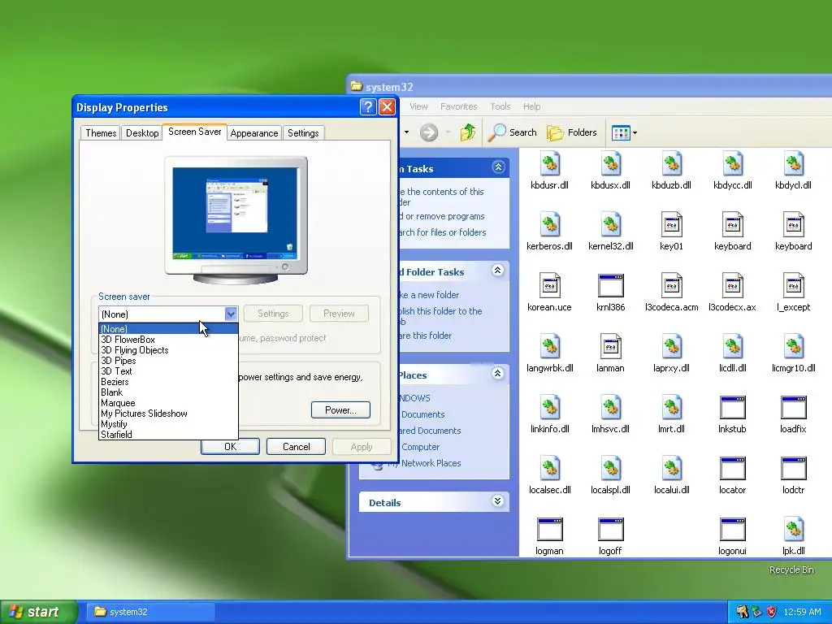The image size is (832, 624).
Task: Select the kerberos.dll file icon
Action: (550, 224)
